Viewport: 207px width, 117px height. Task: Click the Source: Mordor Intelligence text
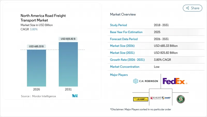point(38,96)
